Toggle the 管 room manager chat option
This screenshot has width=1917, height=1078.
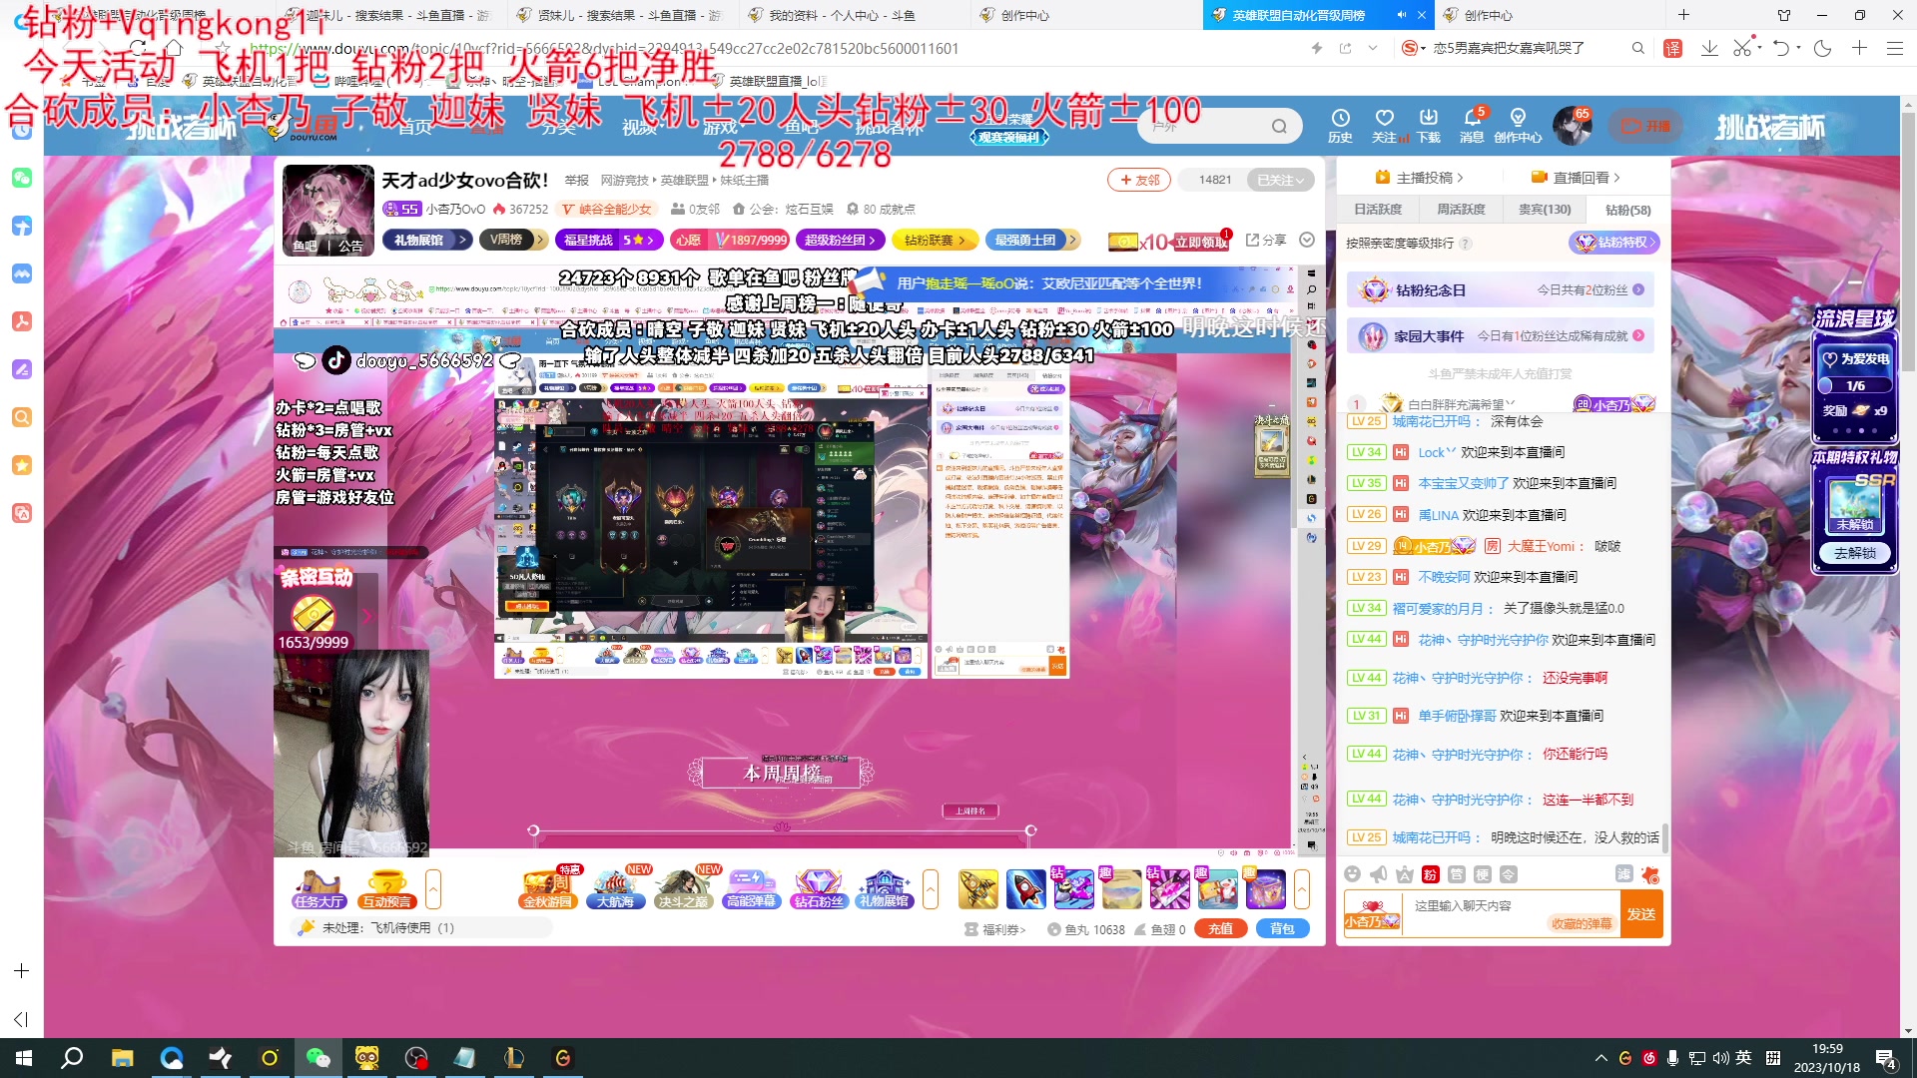pos(1457,874)
